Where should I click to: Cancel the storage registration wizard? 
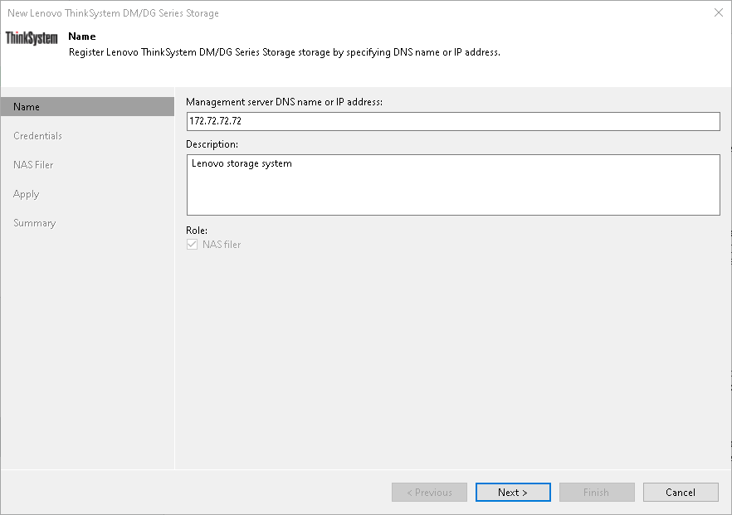(x=681, y=492)
